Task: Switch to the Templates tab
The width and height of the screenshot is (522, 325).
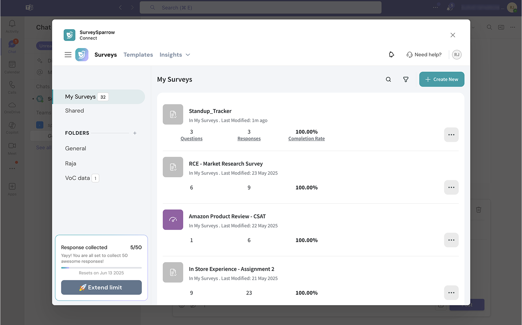Action: point(138,55)
